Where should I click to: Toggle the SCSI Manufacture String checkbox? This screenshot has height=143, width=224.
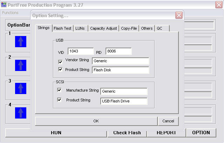[59, 90]
